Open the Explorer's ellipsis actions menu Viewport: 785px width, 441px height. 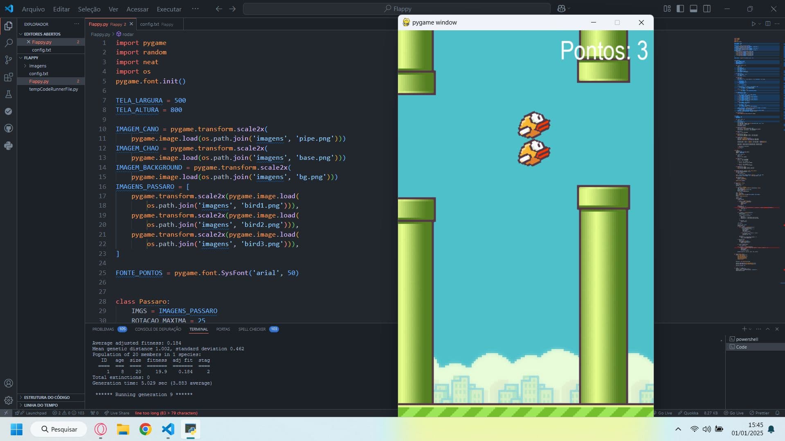[76, 24]
